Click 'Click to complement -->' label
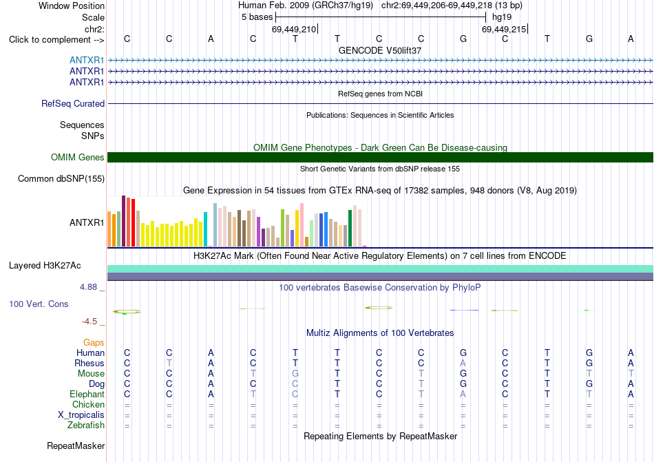 click(x=56, y=40)
